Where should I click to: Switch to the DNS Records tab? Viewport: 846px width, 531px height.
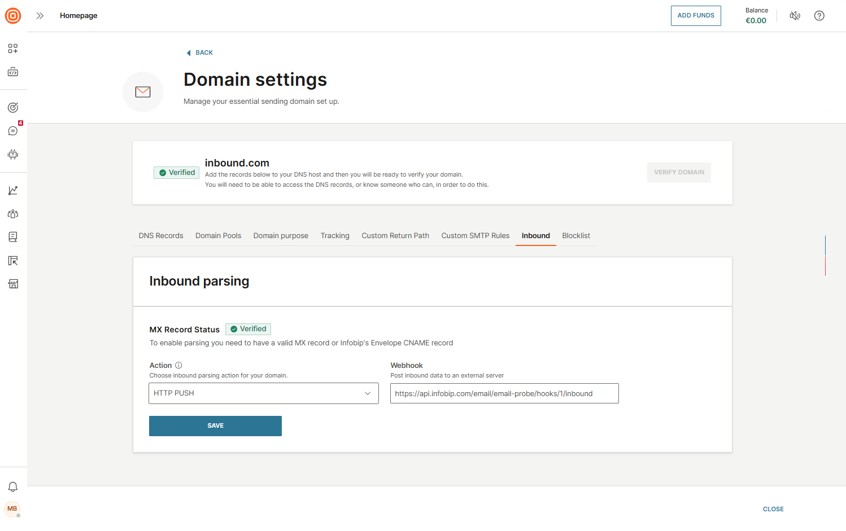point(160,235)
